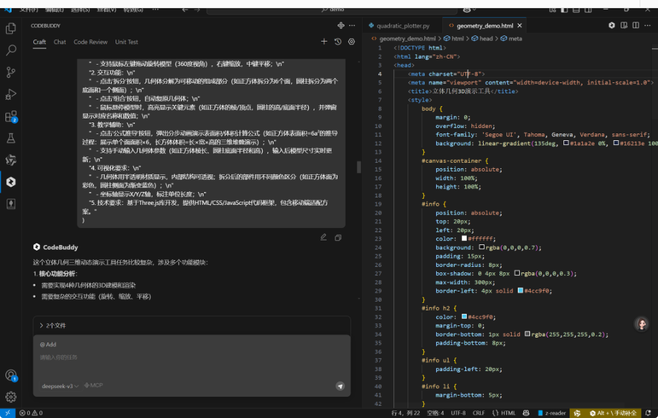Image resolution: width=658 pixels, height=418 pixels.
Task: Click 行 4, 列 22 cursor position
Action: pyautogui.click(x=406, y=413)
